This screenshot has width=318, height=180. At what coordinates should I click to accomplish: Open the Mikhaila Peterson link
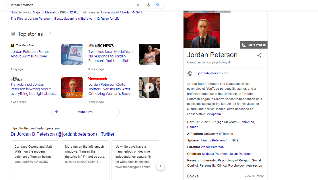(215, 154)
